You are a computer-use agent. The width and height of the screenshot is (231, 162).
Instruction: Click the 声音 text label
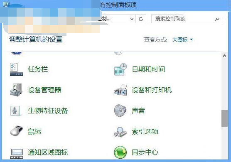138,110
